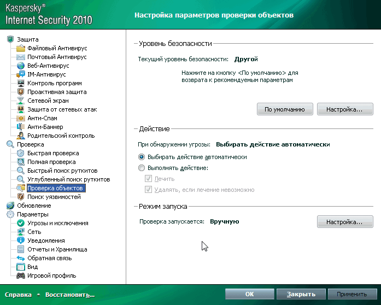Select Анти-Спам in the tree
The width and height of the screenshot is (381, 305).
pyautogui.click(x=42, y=118)
